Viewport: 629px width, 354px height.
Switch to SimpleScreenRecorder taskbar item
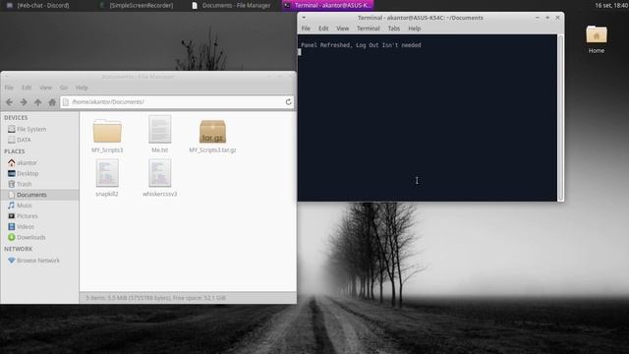click(x=137, y=5)
